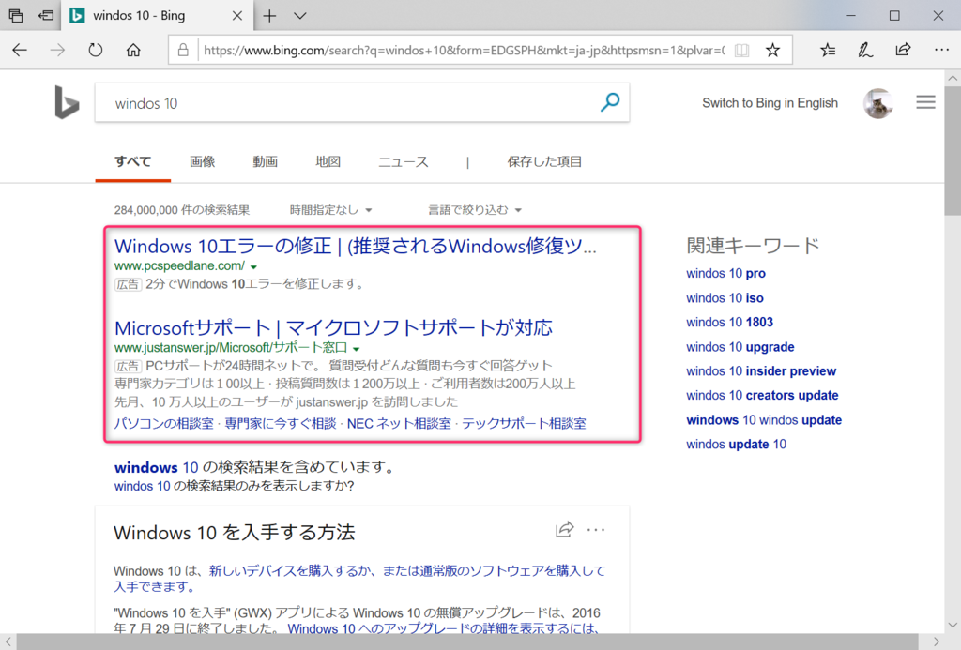The image size is (961, 650).
Task: Switch to the 動画 tab
Action: (265, 161)
